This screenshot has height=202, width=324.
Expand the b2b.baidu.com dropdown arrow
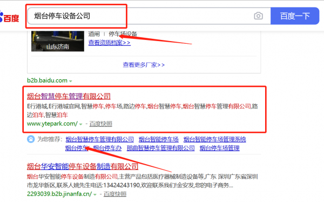pos(70,81)
